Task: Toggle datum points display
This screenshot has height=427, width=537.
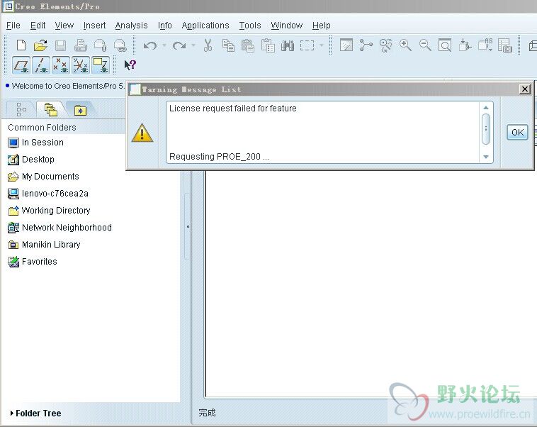Action: [x=61, y=65]
